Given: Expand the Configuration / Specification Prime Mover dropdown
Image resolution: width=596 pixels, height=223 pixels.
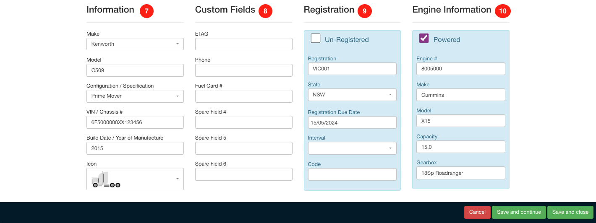Looking at the screenshot, I should [135, 96].
